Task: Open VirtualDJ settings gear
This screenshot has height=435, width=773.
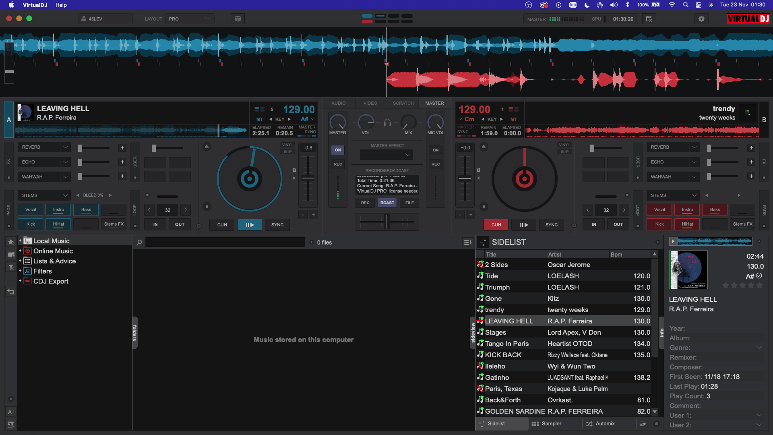Action: click(701, 19)
